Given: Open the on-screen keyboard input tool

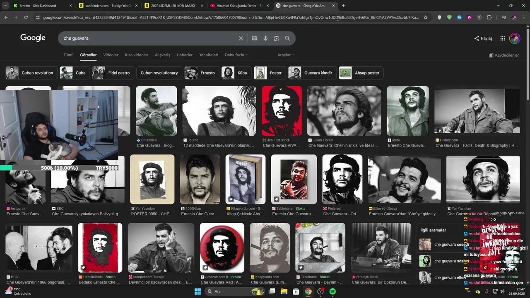Looking at the screenshot, I should pos(254,38).
